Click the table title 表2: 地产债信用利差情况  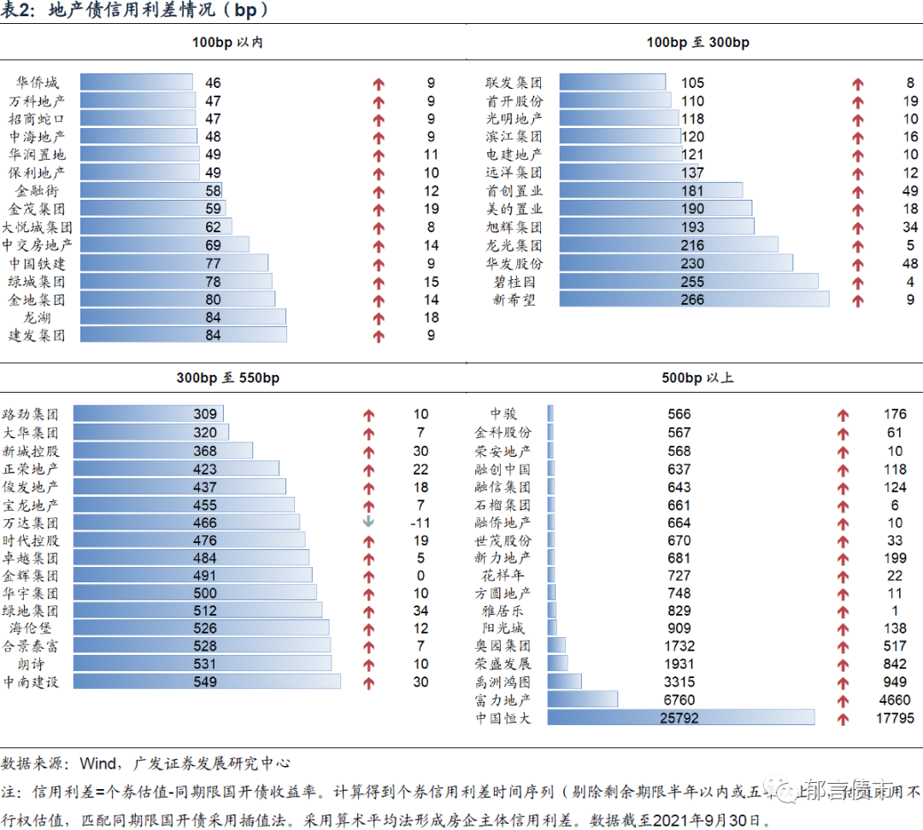(x=135, y=10)
